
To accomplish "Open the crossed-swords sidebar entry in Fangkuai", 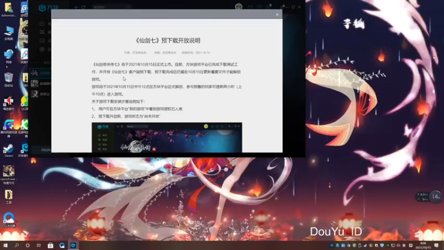I will [42, 32].
